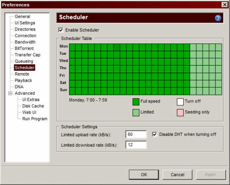Viewport: 230px width, 185px height.
Task: Click the last Sunday hour cell
Action: [219, 91]
